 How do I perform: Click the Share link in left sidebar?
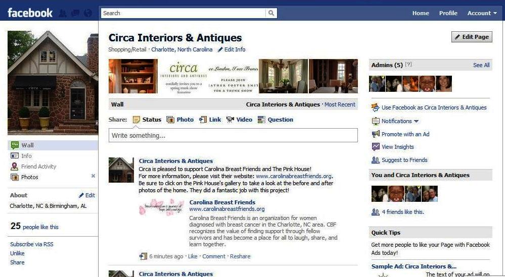[17, 262]
